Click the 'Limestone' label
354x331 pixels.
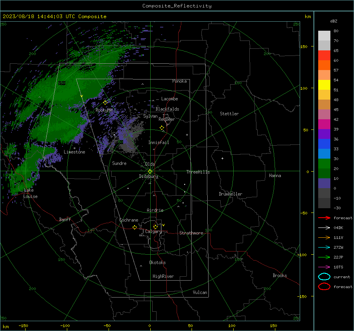point(74,152)
